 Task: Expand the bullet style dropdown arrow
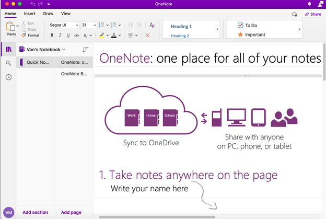[x=108, y=25]
